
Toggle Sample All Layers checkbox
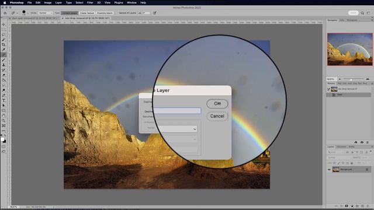click(x=117, y=13)
